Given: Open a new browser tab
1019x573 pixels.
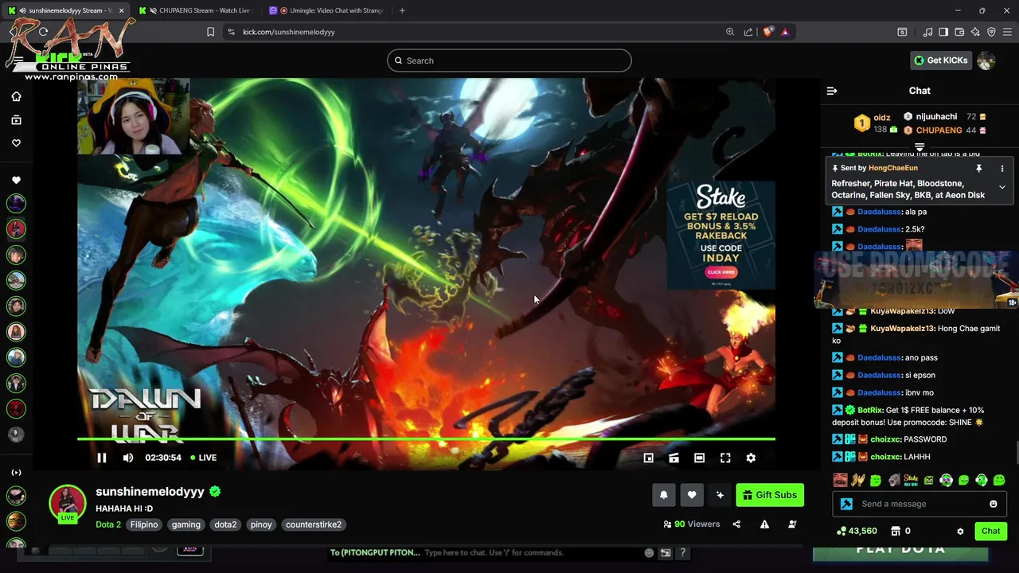Looking at the screenshot, I should tap(402, 10).
